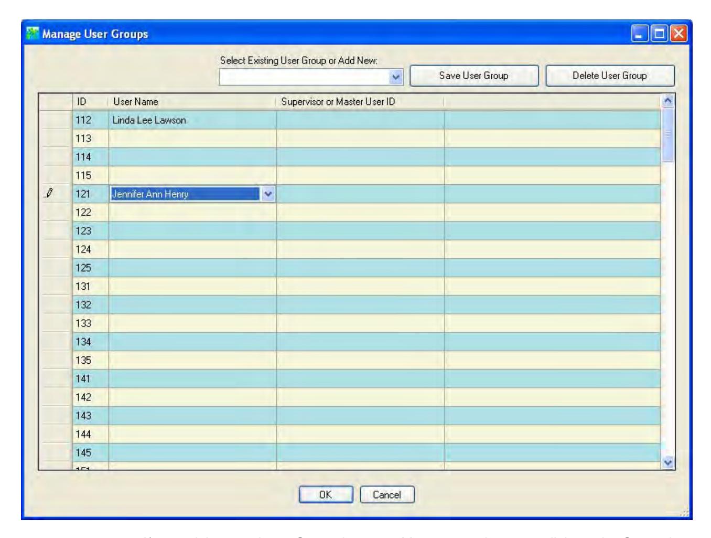The width and height of the screenshot is (711, 538).
Task: Select the ID 134 cell
Action: point(91,342)
